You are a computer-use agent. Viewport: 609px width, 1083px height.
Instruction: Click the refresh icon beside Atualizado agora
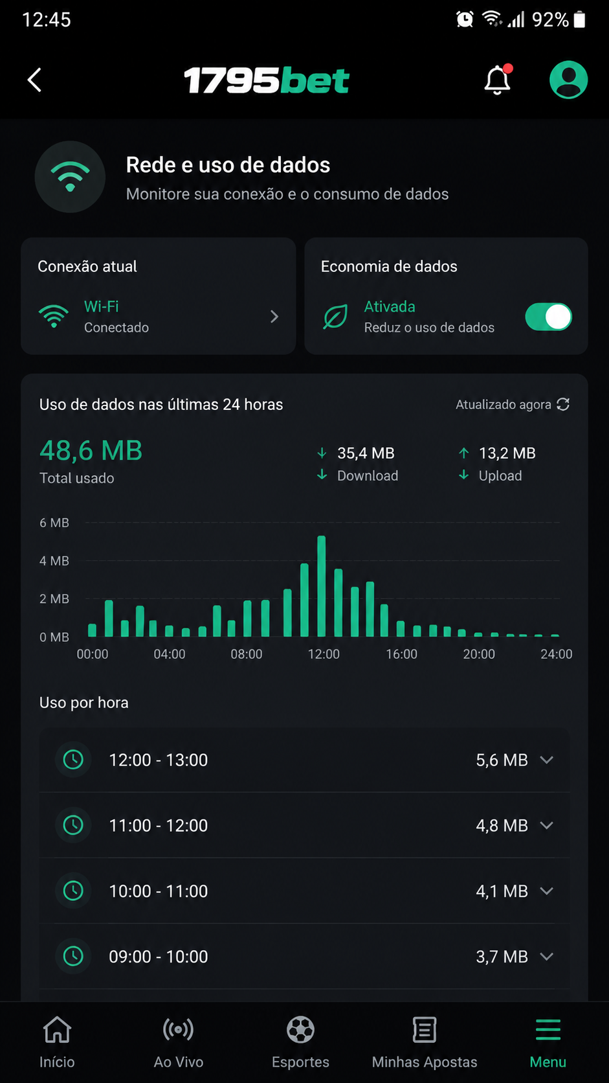(563, 404)
